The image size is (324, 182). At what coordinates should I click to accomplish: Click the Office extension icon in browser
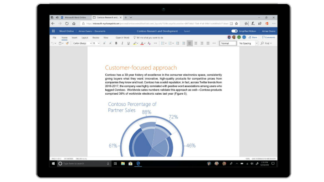267,23
